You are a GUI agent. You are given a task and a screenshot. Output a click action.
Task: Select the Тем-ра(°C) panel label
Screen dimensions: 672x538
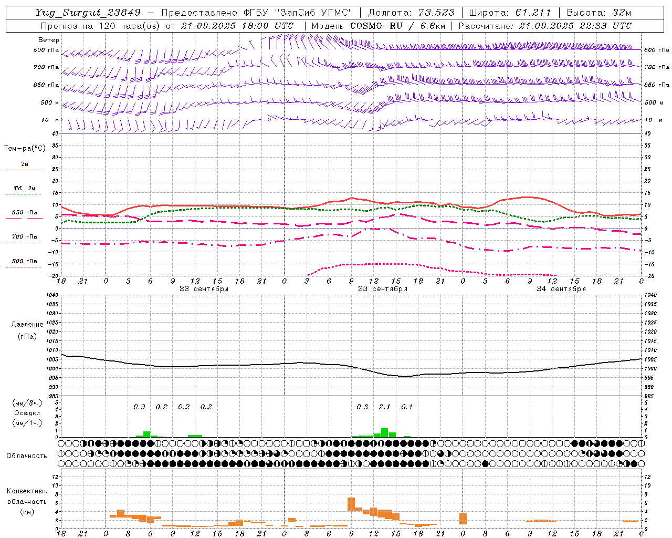(25, 149)
